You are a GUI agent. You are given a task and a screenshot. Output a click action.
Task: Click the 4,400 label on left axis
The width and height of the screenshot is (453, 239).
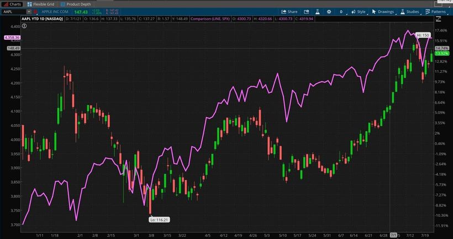[x=15, y=26]
